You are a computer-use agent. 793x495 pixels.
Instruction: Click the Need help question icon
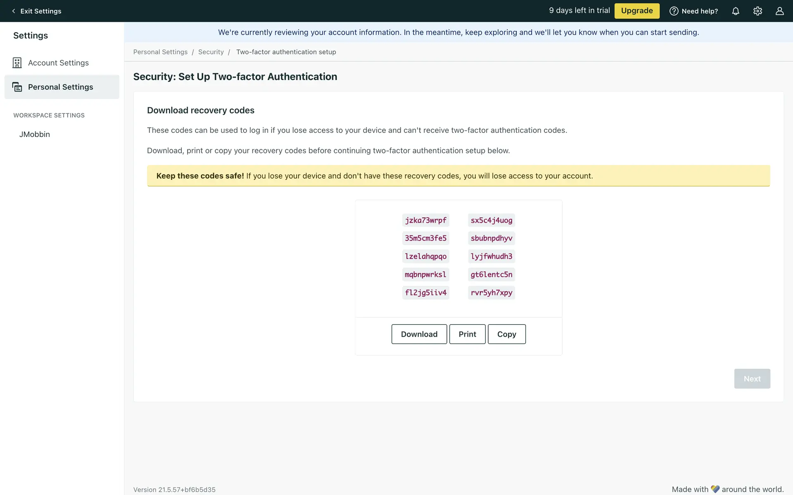pyautogui.click(x=674, y=11)
